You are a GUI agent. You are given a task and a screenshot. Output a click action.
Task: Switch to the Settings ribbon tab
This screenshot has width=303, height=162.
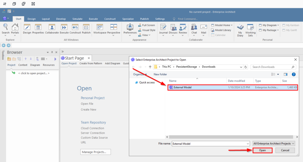click(160, 19)
